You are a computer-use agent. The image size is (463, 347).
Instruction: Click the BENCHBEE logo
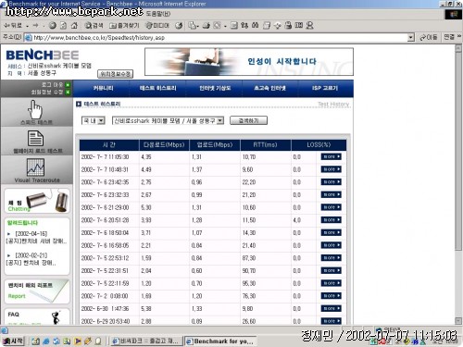click(x=43, y=56)
